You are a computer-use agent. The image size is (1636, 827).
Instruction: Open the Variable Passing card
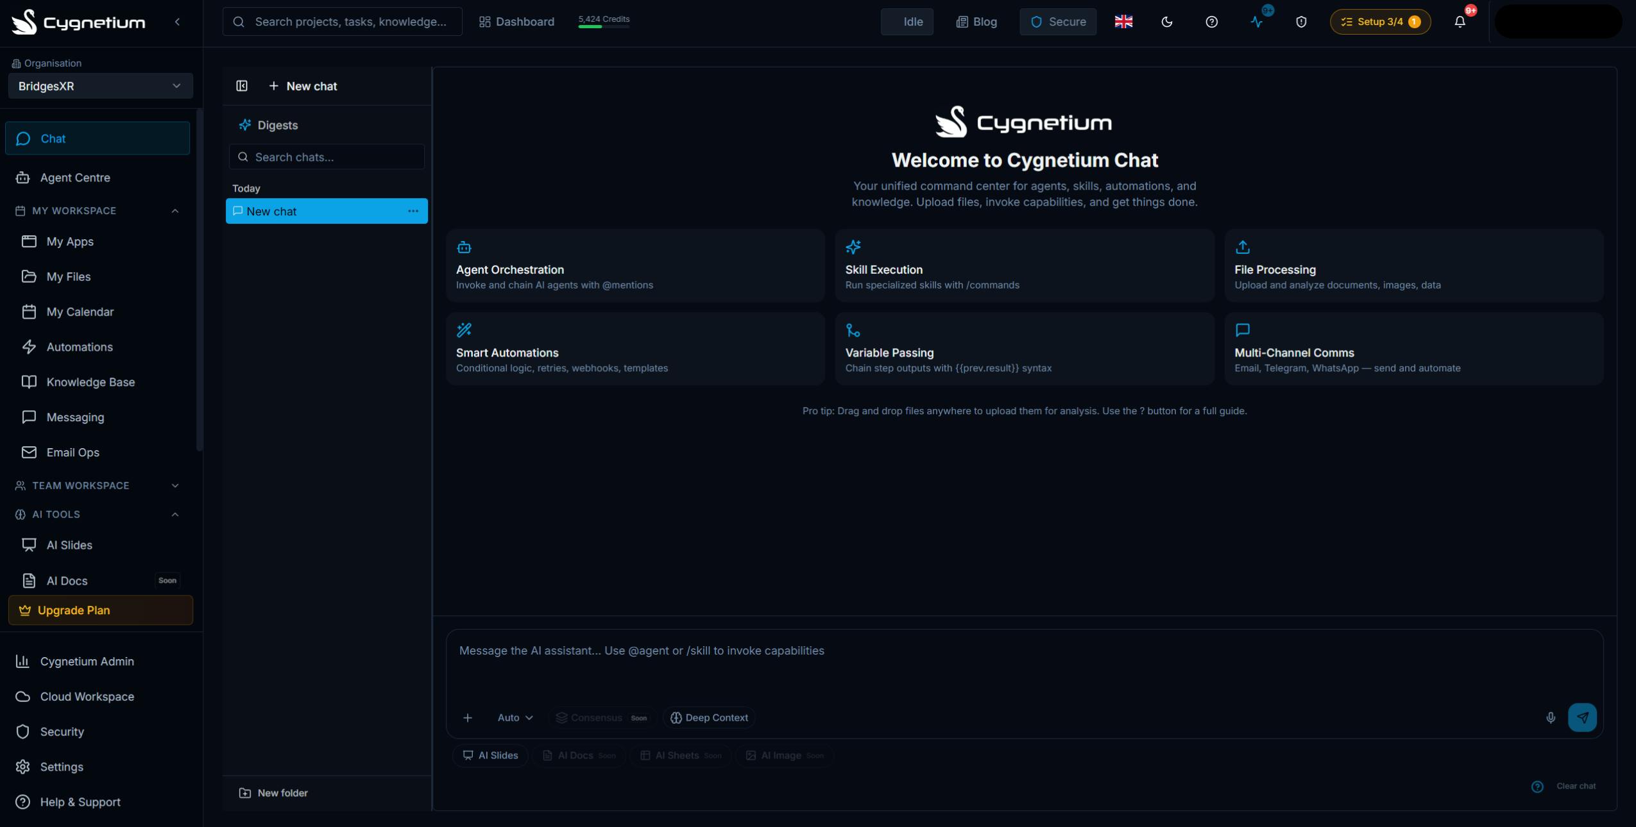pyautogui.click(x=1025, y=349)
